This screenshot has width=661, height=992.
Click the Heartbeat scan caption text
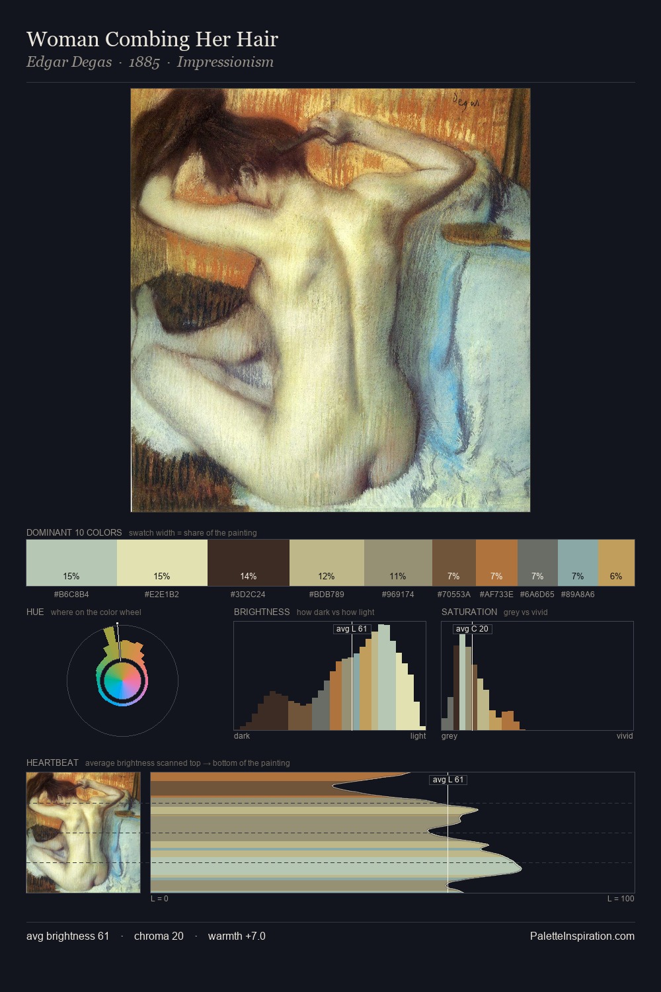pos(188,763)
